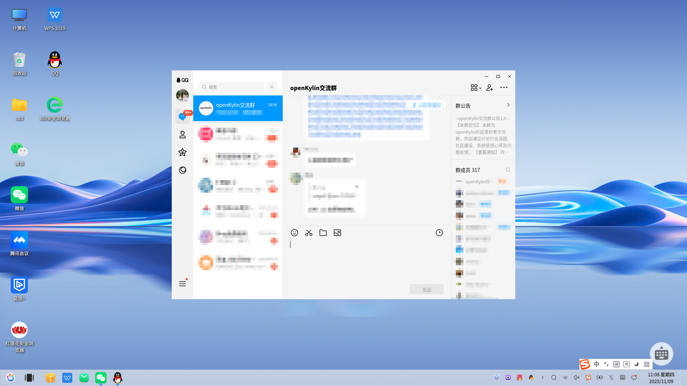Open the Favorites star icon in sidebar
Screen dimensions: 687x386
pyautogui.click(x=182, y=153)
